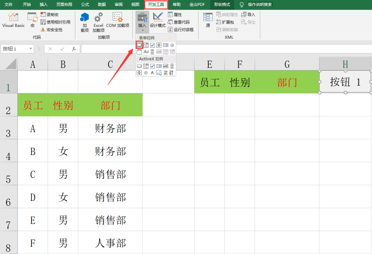This screenshot has height=254, width=372.
Task: Click the fx insert function button
Action: click(x=74, y=49)
